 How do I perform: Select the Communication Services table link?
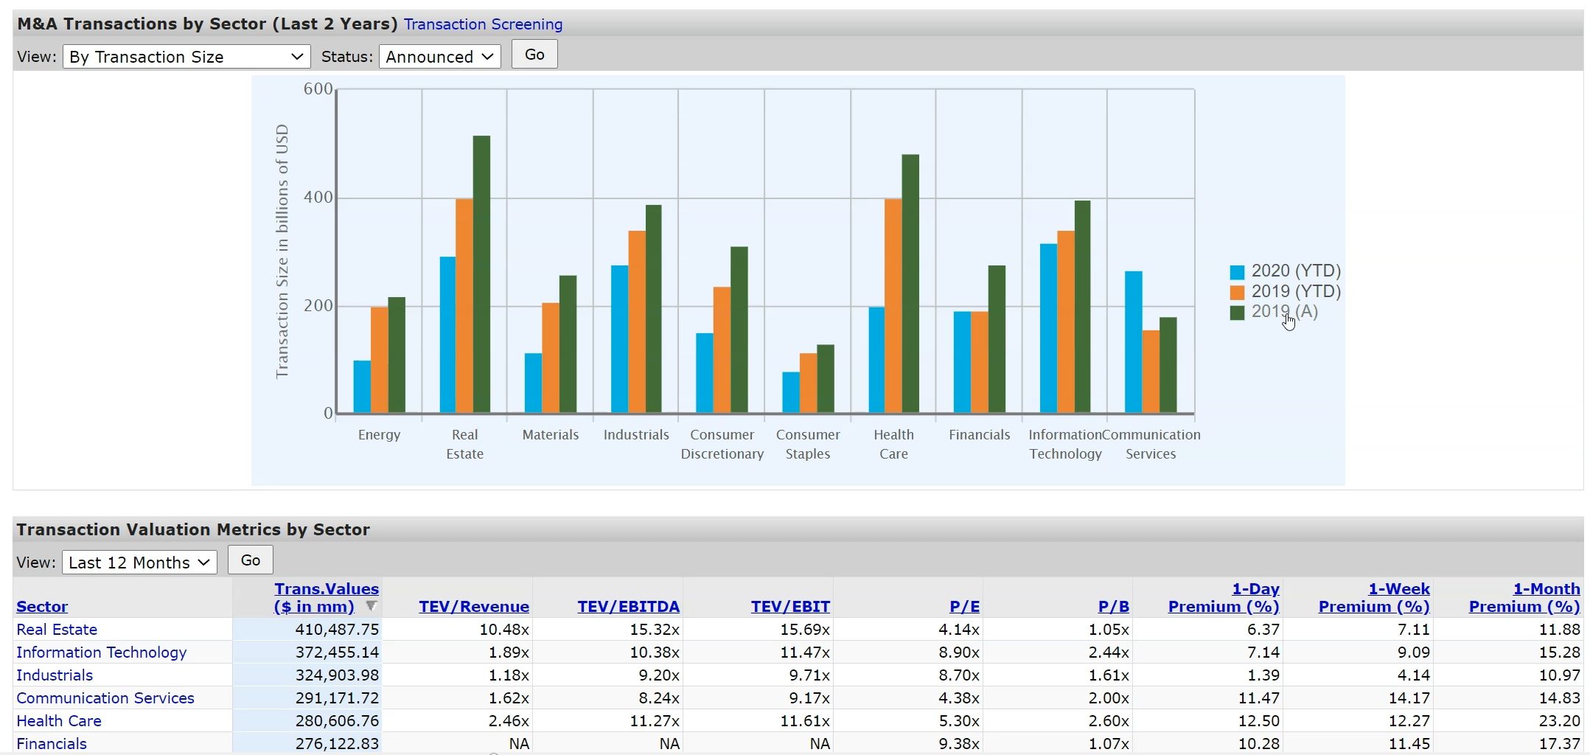click(x=105, y=698)
